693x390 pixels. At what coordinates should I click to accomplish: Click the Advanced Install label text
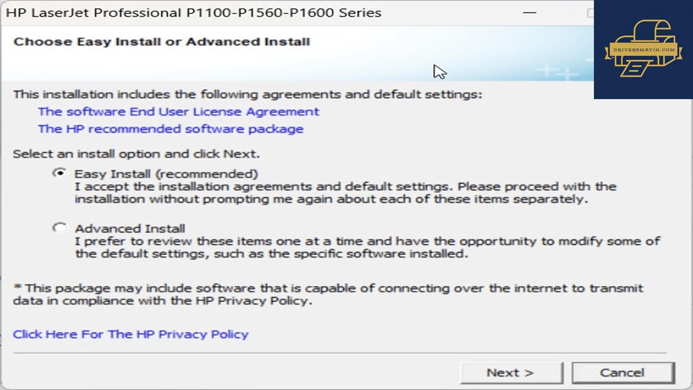pyautogui.click(x=130, y=228)
